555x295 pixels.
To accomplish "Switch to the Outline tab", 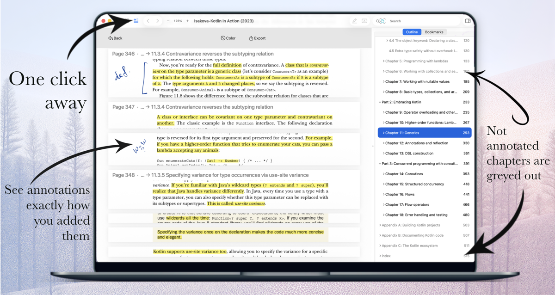I will click(x=412, y=32).
